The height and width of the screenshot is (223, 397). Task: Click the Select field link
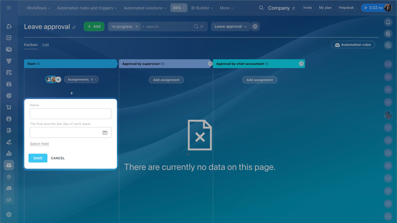click(x=39, y=144)
